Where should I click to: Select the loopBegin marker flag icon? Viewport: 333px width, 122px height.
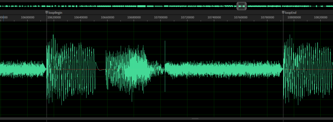[47, 13]
